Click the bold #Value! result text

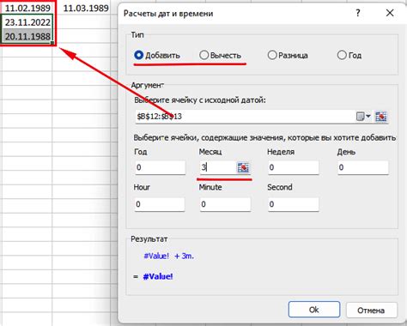tap(158, 276)
